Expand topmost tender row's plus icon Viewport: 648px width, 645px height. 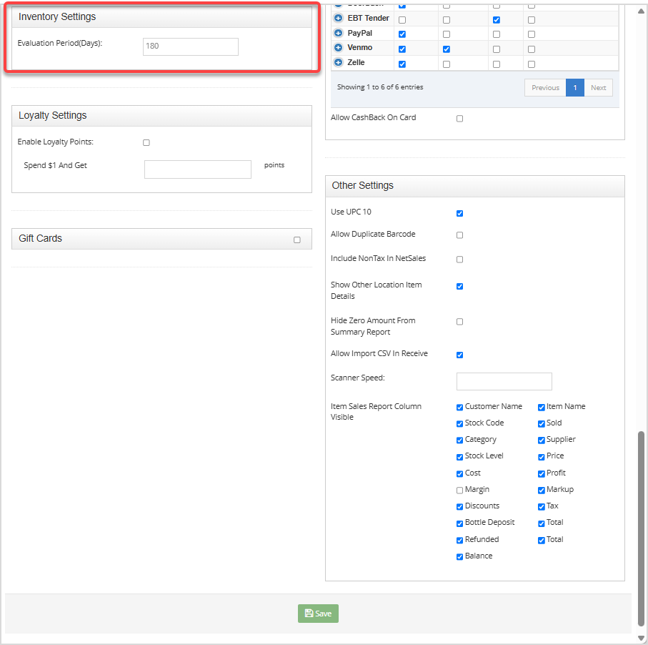coord(338,4)
